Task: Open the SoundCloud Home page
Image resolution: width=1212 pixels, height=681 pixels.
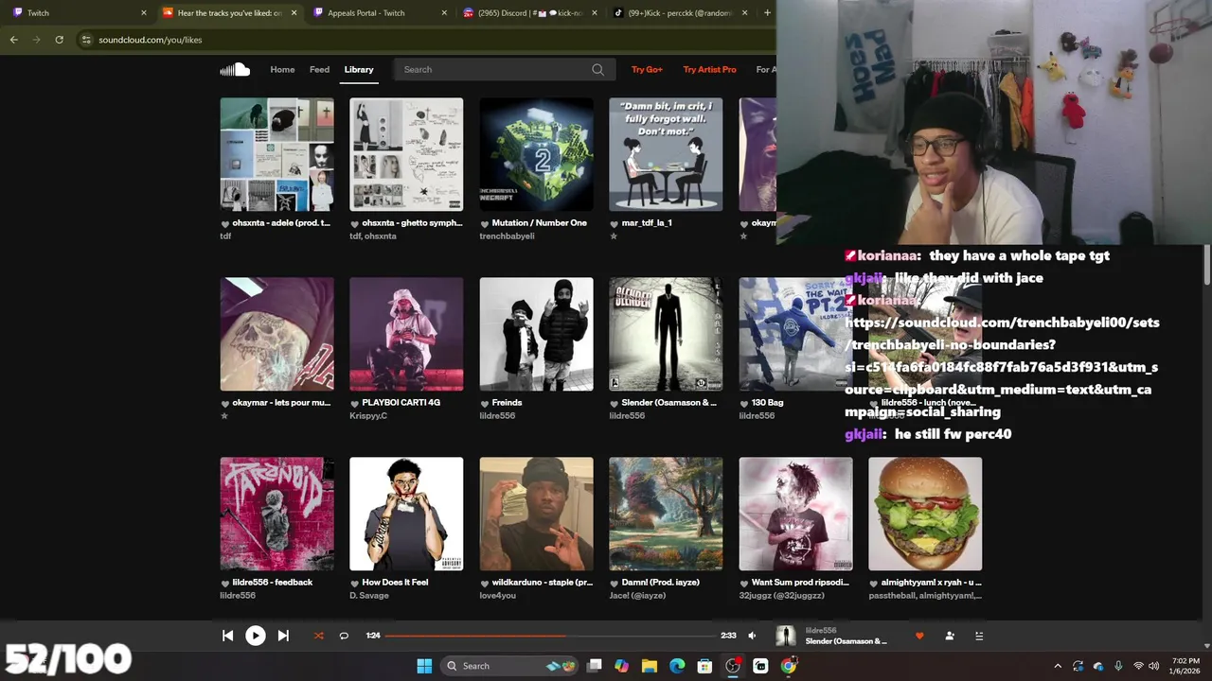Action: tap(282, 69)
